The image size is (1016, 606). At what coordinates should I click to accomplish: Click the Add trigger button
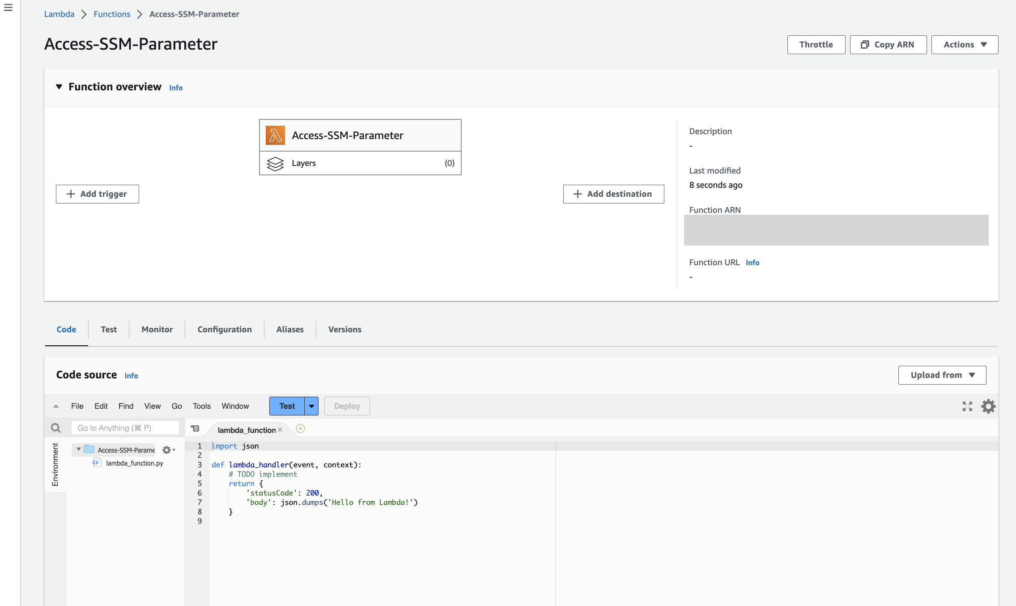(98, 194)
